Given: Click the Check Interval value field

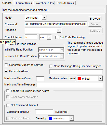Looking at the screenshot, I should [x=31, y=37].
